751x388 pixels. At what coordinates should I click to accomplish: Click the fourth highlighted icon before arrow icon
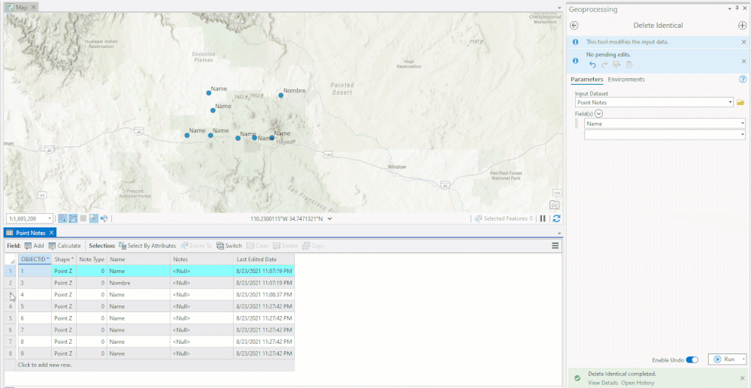point(93,218)
